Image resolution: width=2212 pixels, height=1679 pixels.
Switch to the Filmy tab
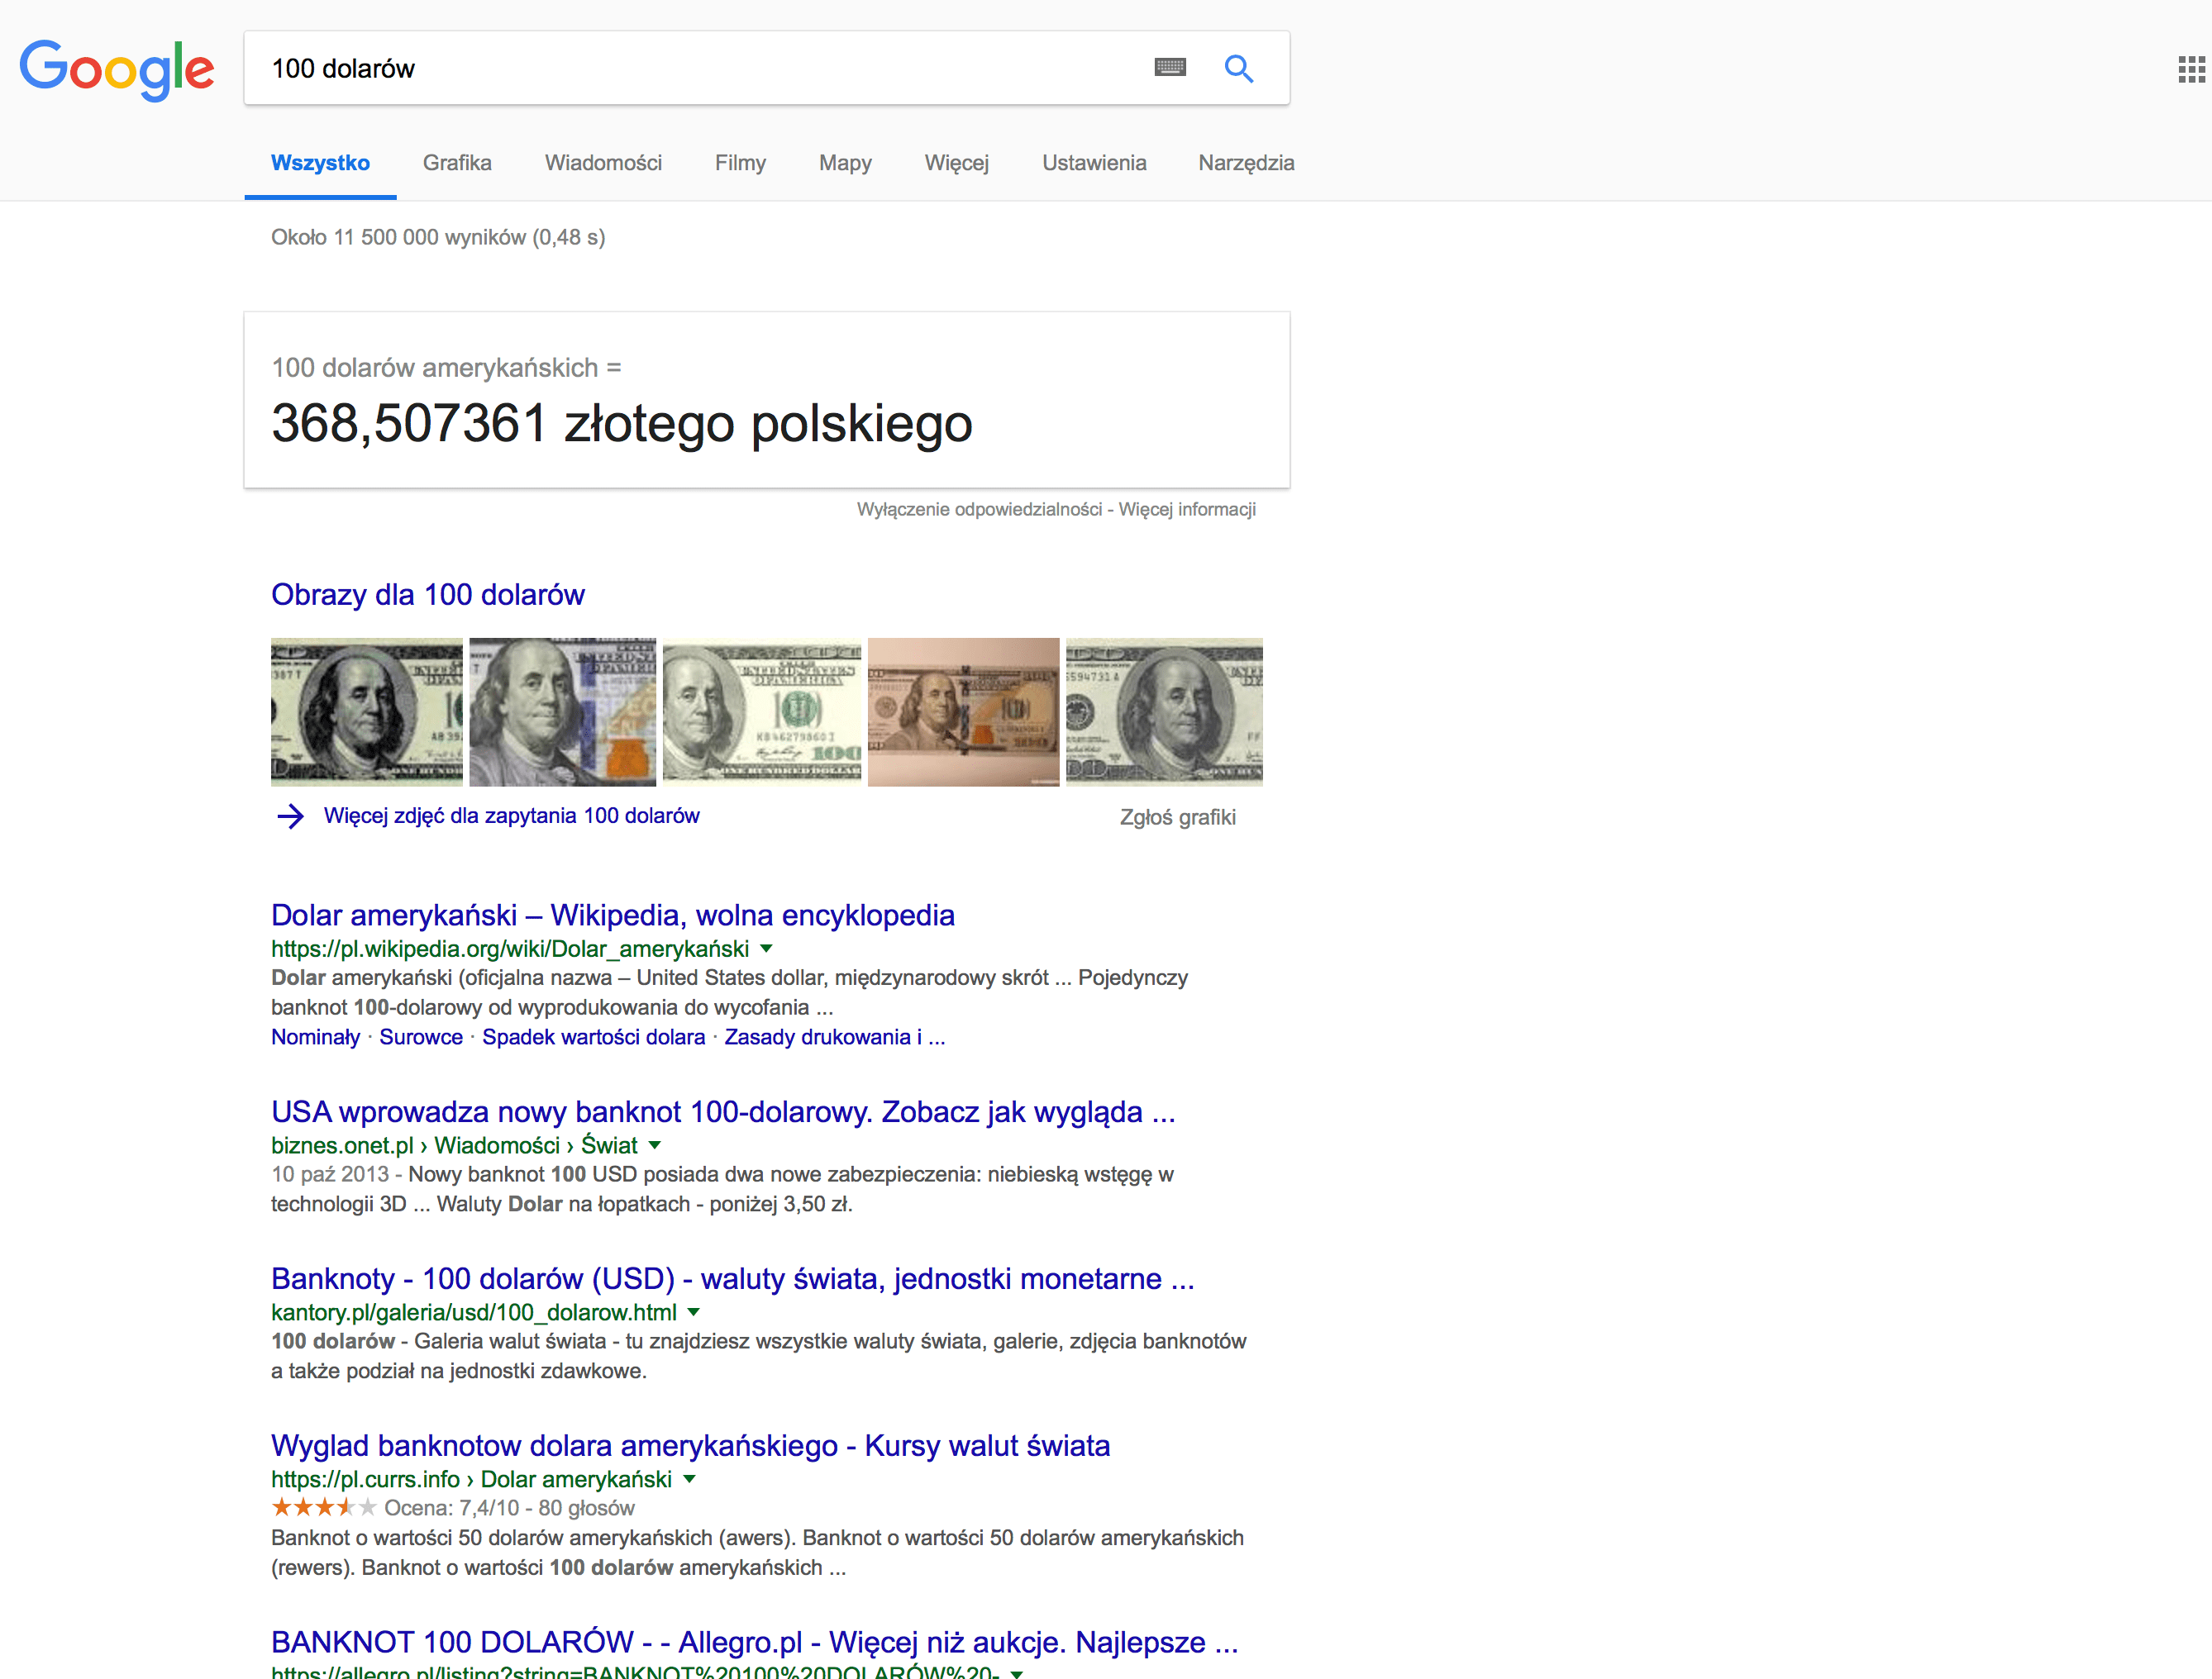pyautogui.click(x=740, y=163)
